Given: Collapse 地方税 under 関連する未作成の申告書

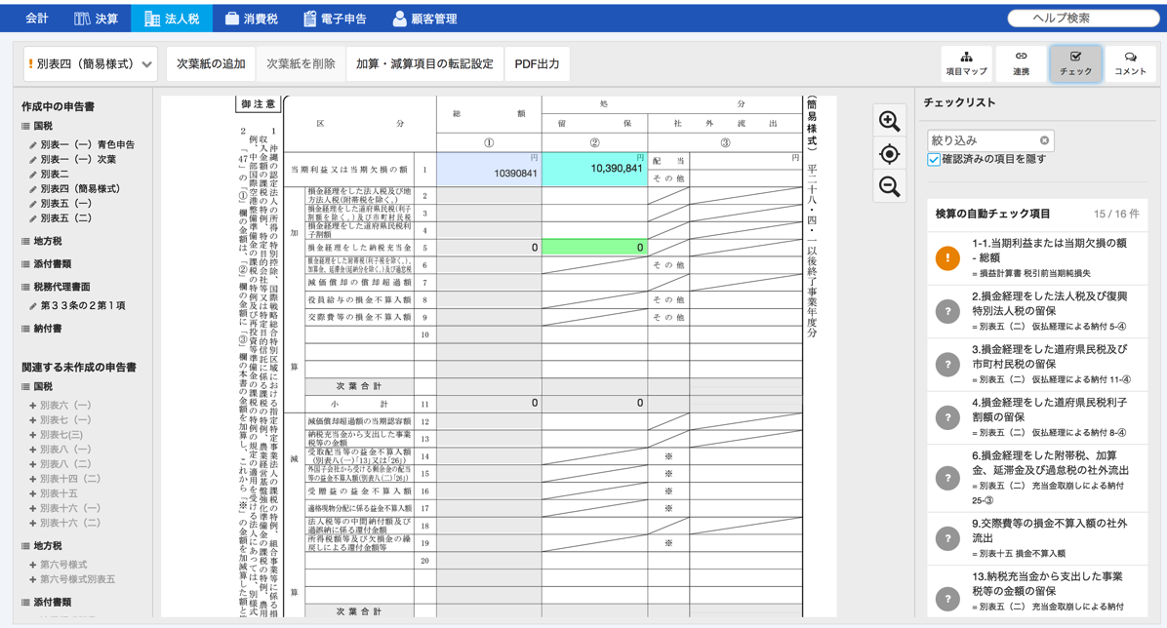Looking at the screenshot, I should coord(42,545).
